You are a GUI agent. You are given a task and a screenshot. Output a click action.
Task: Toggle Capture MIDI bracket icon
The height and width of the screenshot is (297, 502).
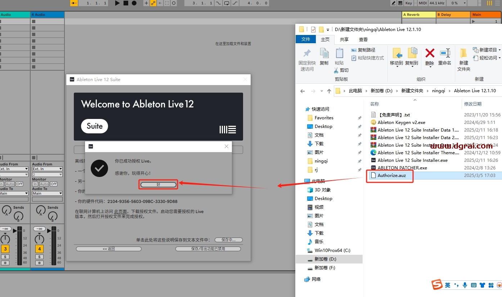tap(167, 3)
